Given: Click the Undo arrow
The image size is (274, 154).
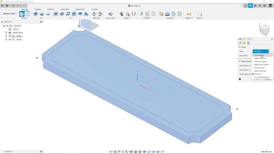Looking at the screenshot, I should click(x=18, y=6).
